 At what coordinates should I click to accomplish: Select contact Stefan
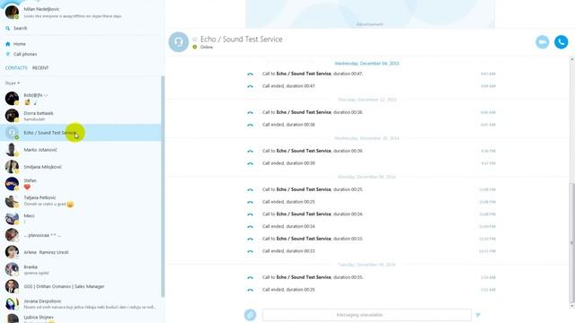(80, 184)
